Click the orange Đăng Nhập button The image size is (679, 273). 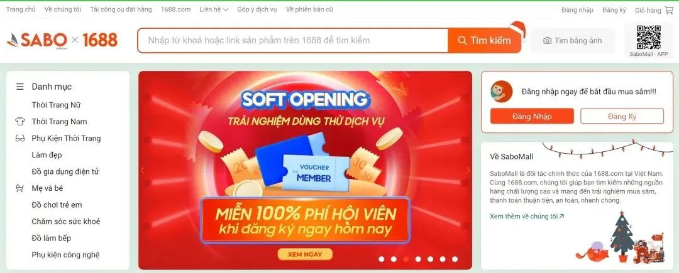point(532,116)
